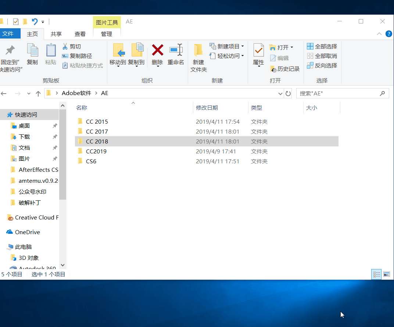The width and height of the screenshot is (394, 327).
Task: Cut selection with 剪切 scissors
Action: tap(72, 47)
